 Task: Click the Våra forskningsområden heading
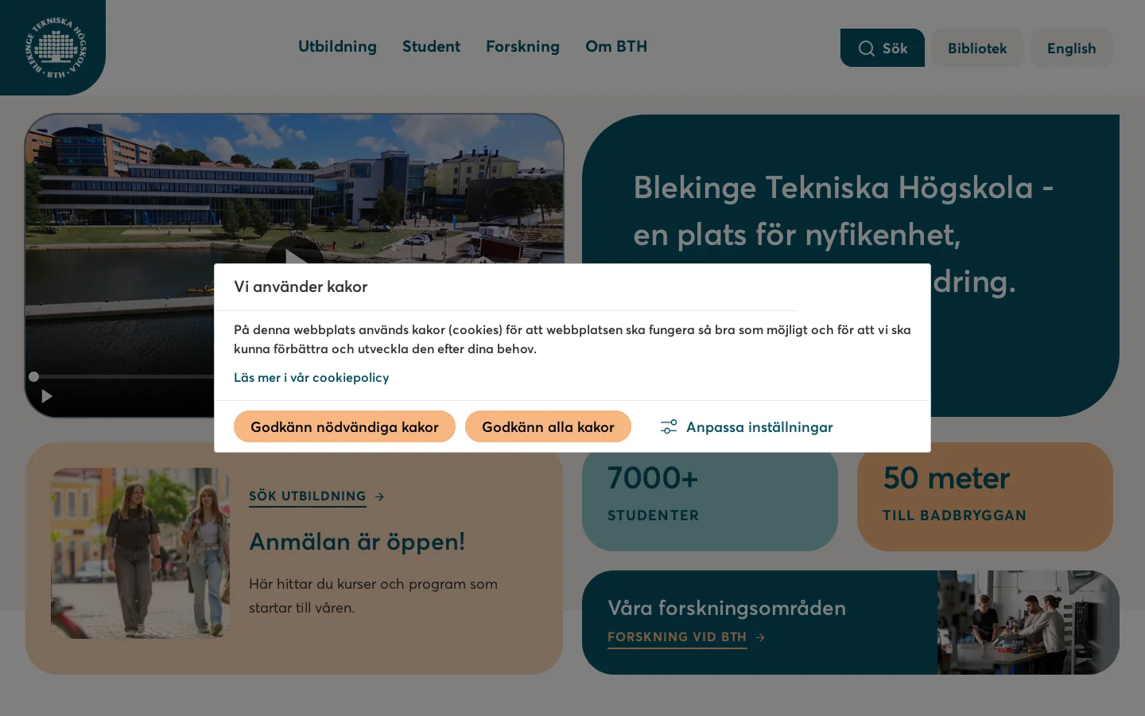point(727,608)
